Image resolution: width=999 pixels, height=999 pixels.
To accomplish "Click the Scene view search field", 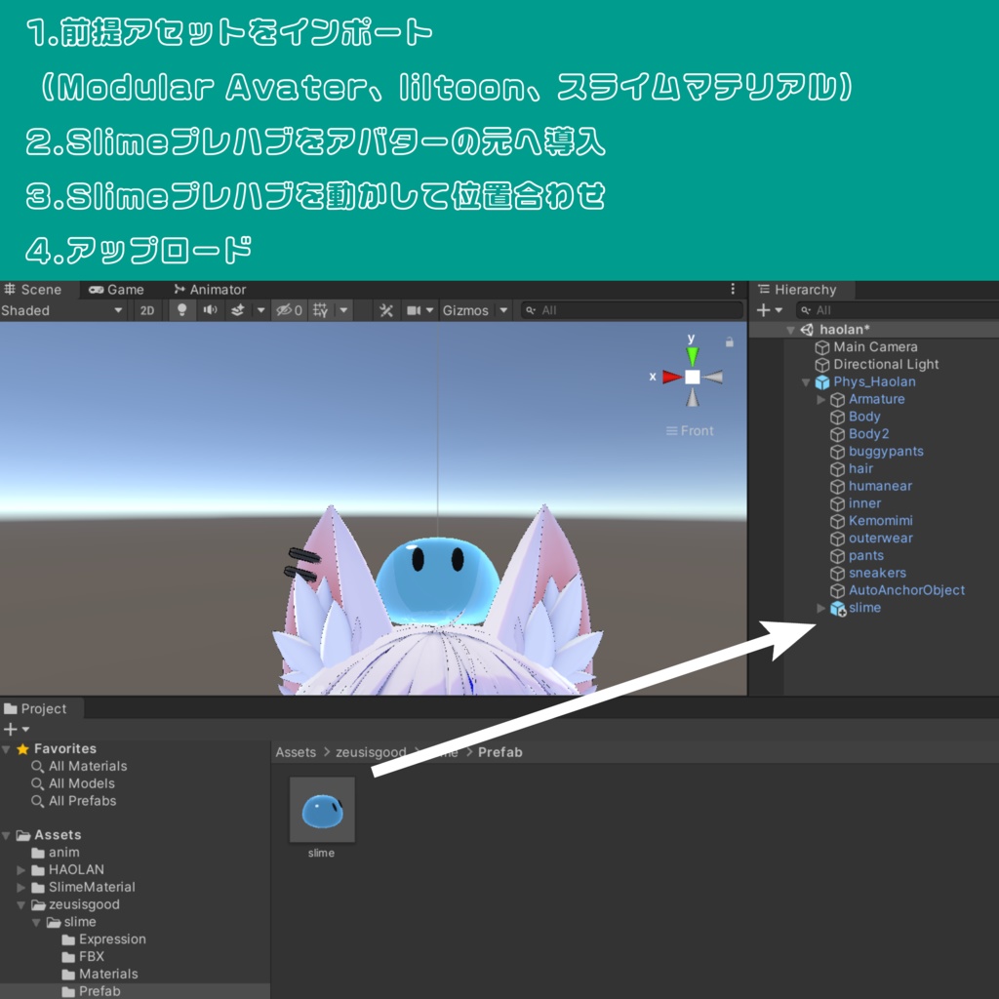I will pos(632,310).
